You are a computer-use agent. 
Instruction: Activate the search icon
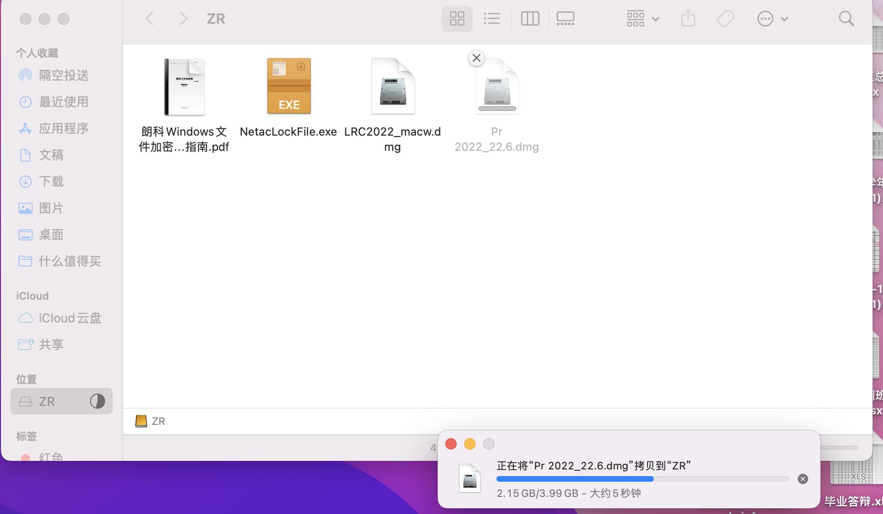(x=846, y=18)
